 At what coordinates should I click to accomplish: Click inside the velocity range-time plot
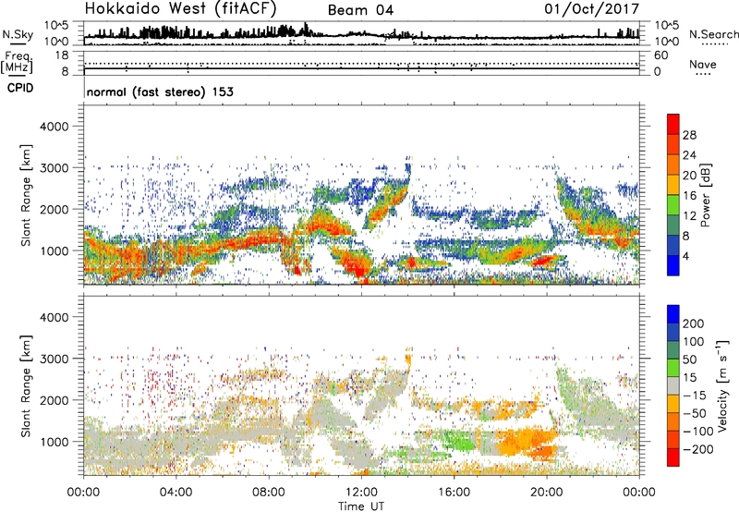(361, 385)
